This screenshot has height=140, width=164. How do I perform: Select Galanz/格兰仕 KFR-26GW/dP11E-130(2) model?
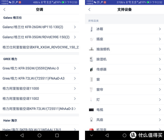(x=39, y=27)
